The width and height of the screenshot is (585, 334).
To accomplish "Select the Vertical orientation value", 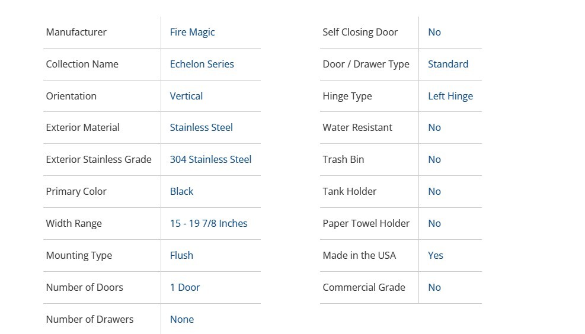I will click(x=186, y=96).
